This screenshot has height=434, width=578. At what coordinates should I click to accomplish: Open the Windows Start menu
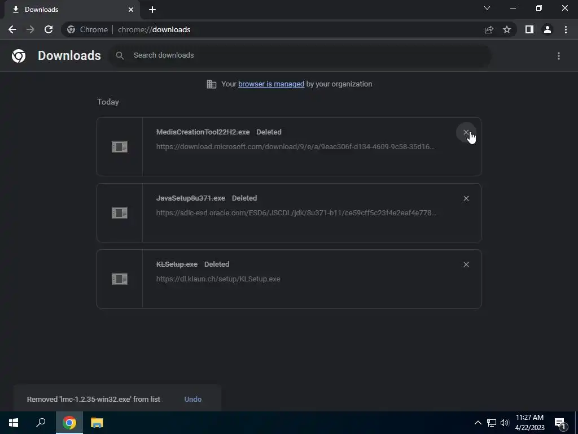[x=14, y=423]
